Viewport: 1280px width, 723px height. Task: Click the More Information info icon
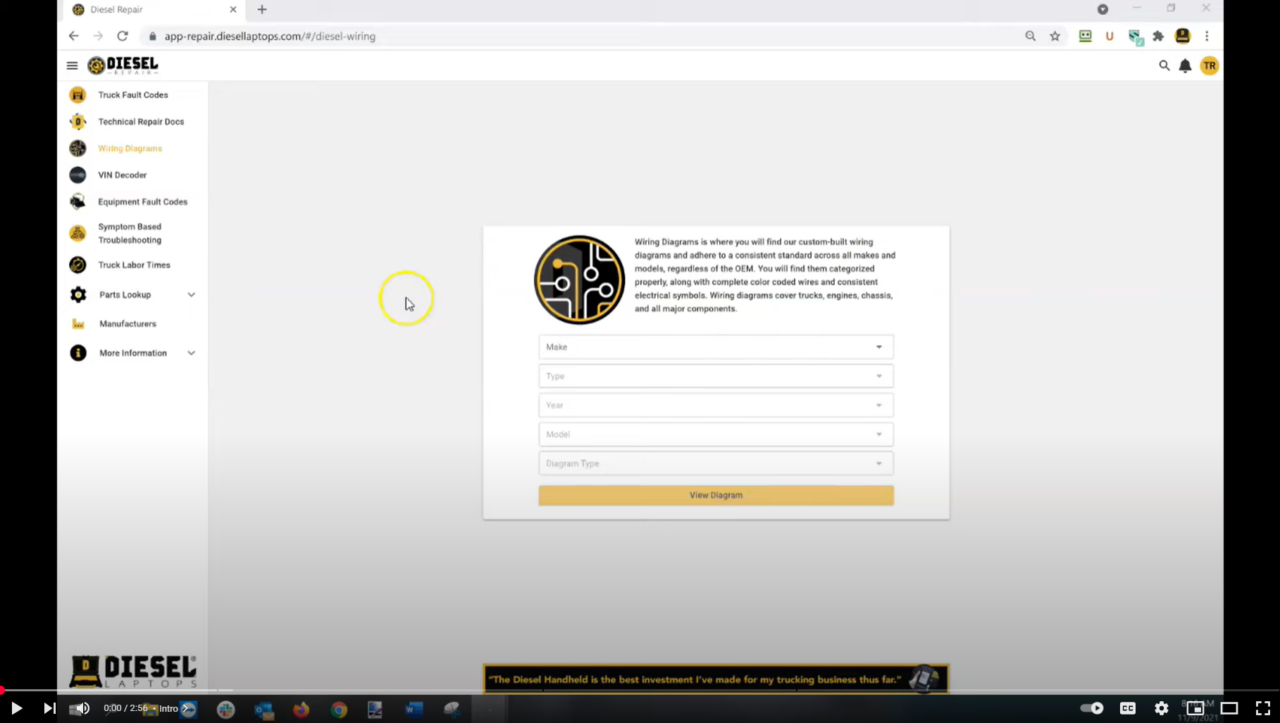[x=78, y=353]
